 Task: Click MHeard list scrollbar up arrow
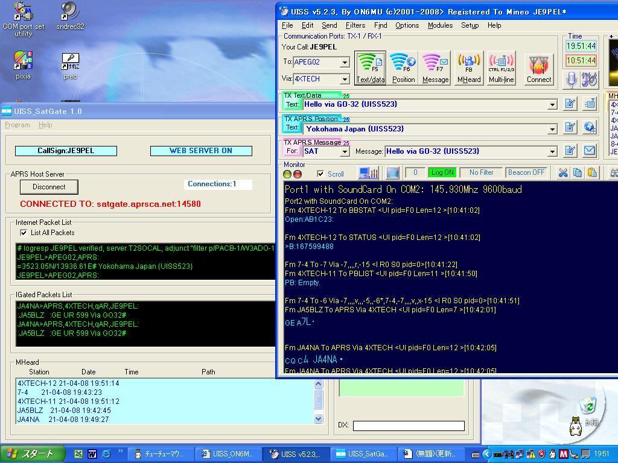pos(319,384)
